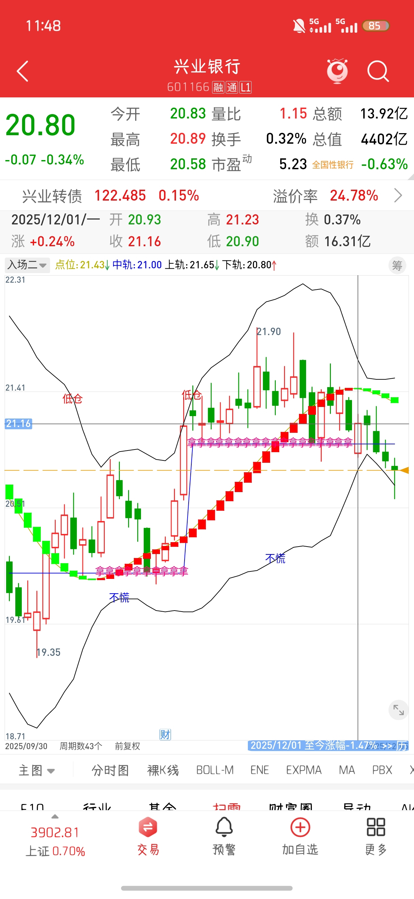Image resolution: width=414 pixels, height=899 pixels.
Task: Tap the 2025/09/30 start date label
Action: (26, 746)
